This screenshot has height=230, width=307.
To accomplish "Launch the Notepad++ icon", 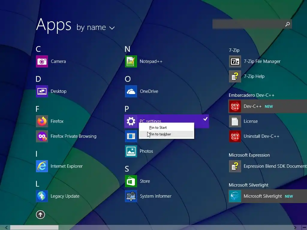I will [131, 61].
